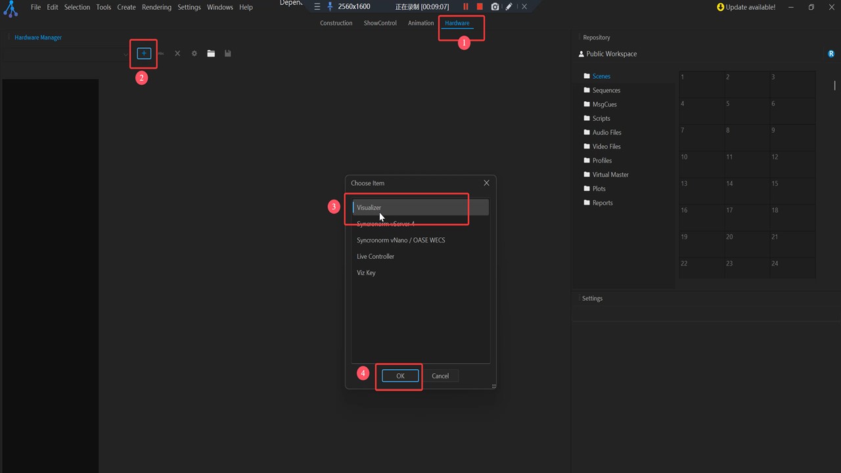Open hardware settings gear icon
841x473 pixels.
pyautogui.click(x=194, y=53)
